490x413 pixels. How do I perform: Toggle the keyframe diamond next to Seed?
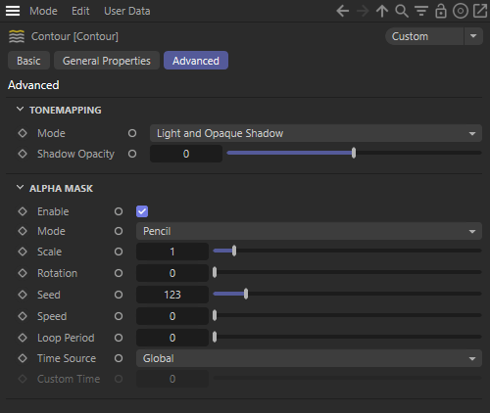pyautogui.click(x=23, y=295)
